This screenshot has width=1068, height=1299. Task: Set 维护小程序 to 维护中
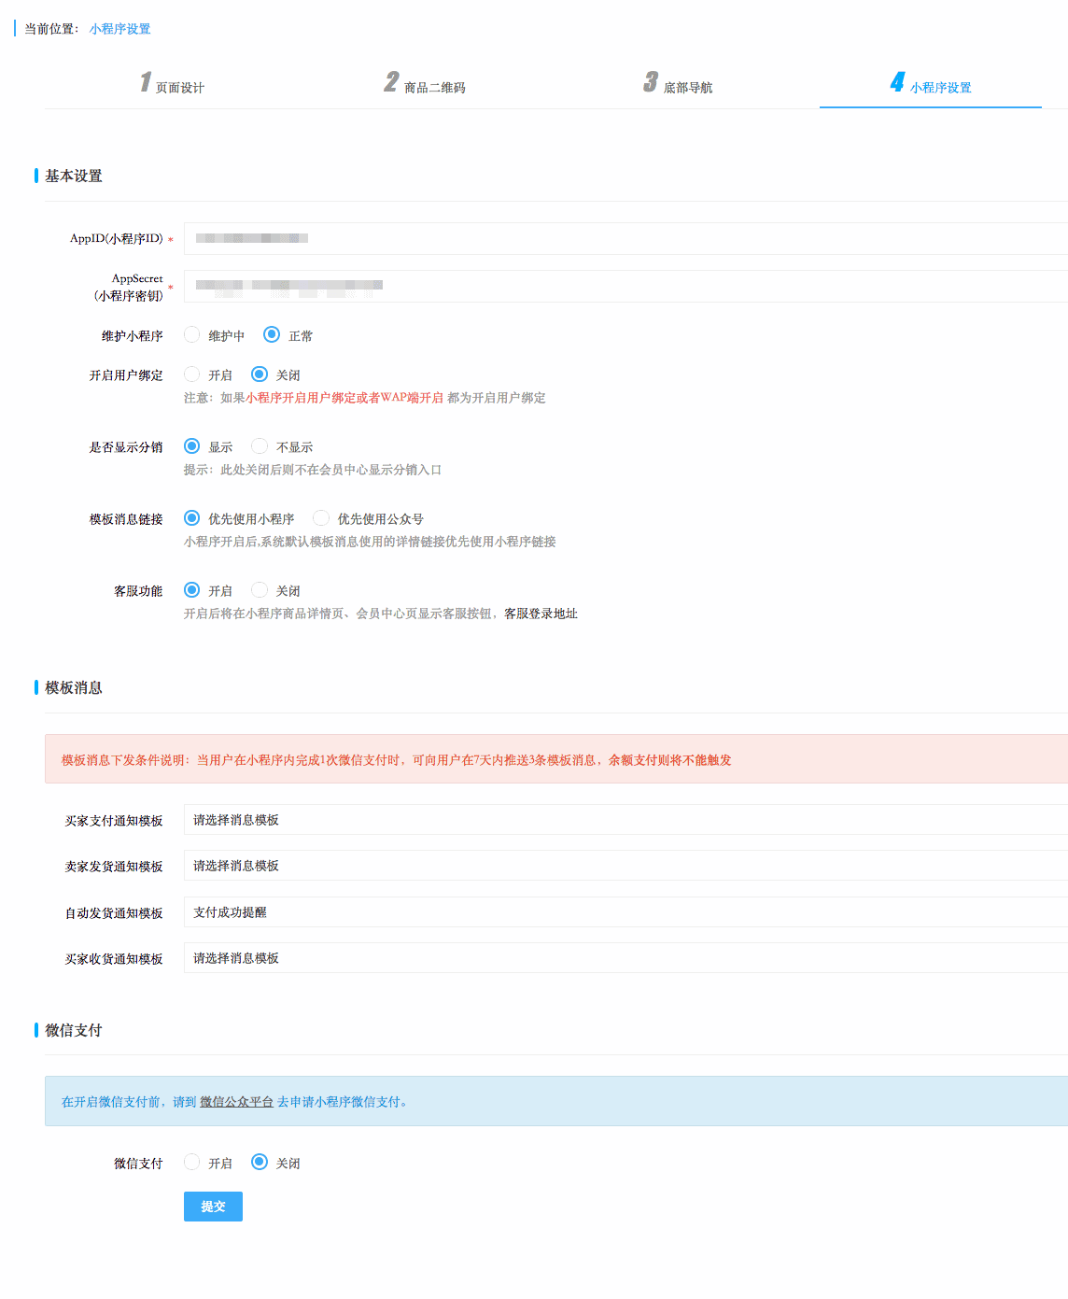192,334
